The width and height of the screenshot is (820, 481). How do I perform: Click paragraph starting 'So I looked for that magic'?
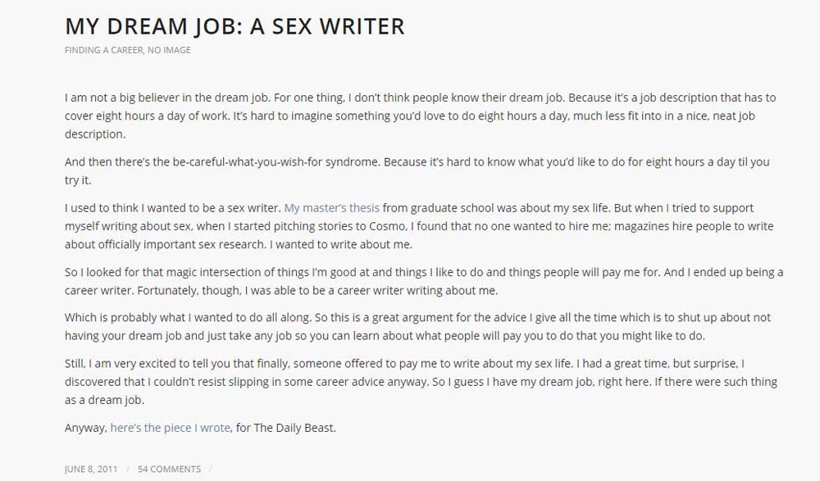pyautogui.click(x=424, y=281)
